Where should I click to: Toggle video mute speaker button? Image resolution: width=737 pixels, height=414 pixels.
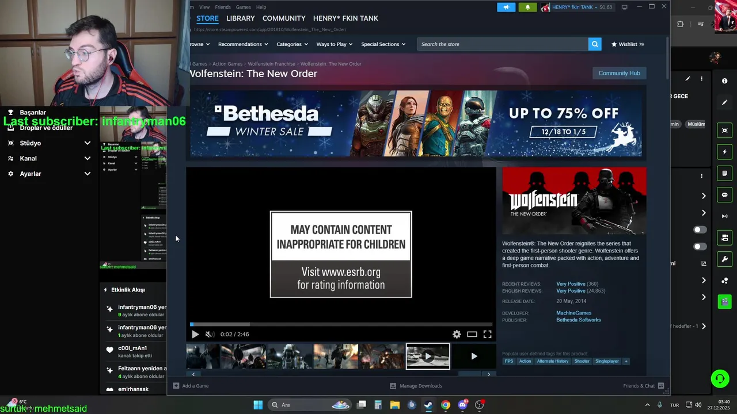(210, 334)
